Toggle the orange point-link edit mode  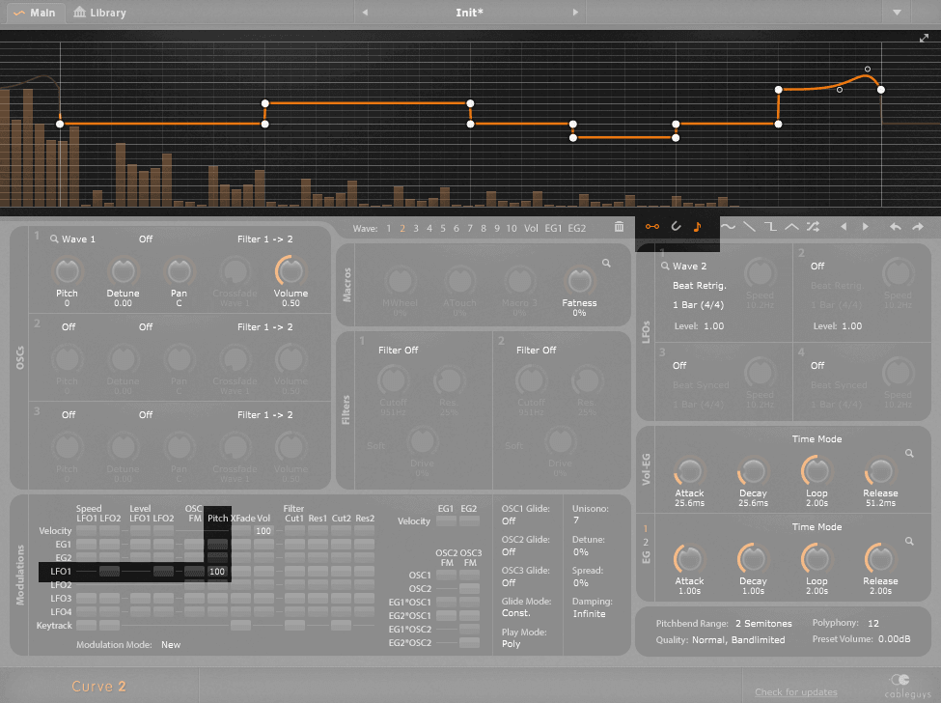click(x=653, y=227)
